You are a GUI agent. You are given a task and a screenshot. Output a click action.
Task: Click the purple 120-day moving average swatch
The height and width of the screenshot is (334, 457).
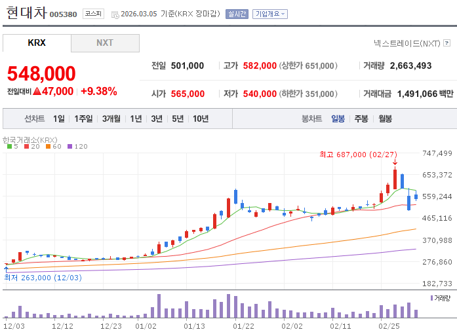(70, 147)
